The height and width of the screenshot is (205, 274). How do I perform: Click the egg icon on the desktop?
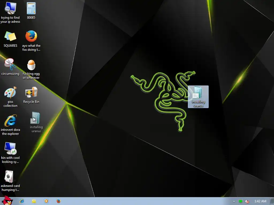click(x=31, y=69)
